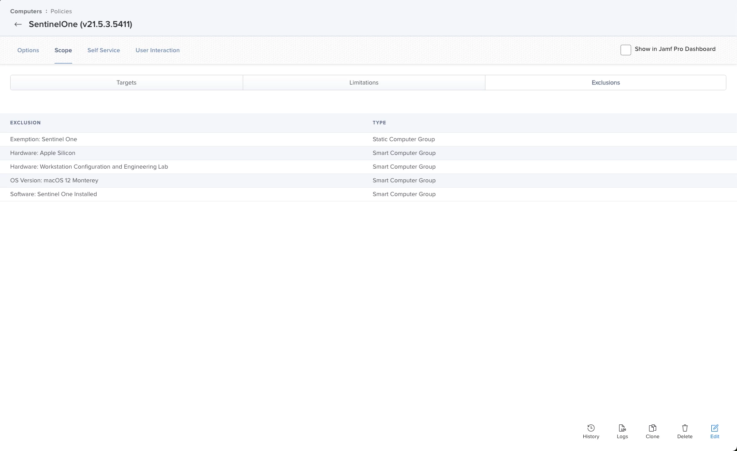Click the back arrow beside SentinelOne title
The height and width of the screenshot is (451, 737).
(18, 24)
